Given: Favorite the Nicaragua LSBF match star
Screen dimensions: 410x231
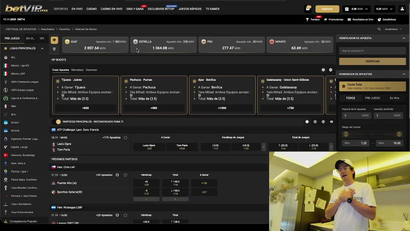Looking at the screenshot, I should pos(125,215).
